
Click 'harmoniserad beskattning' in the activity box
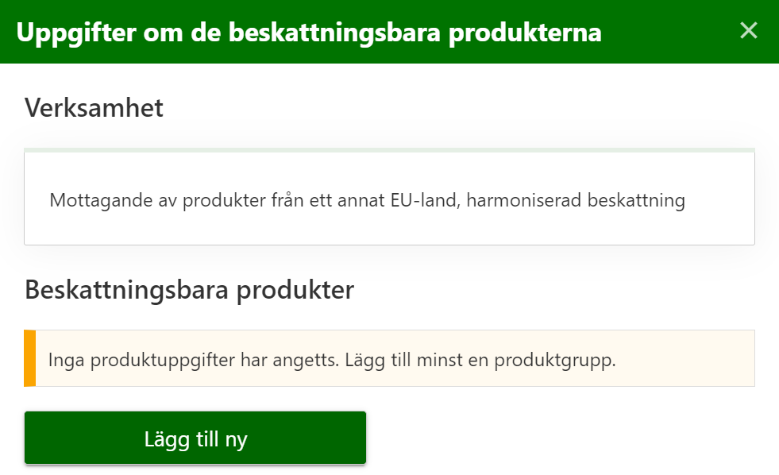tap(576, 200)
